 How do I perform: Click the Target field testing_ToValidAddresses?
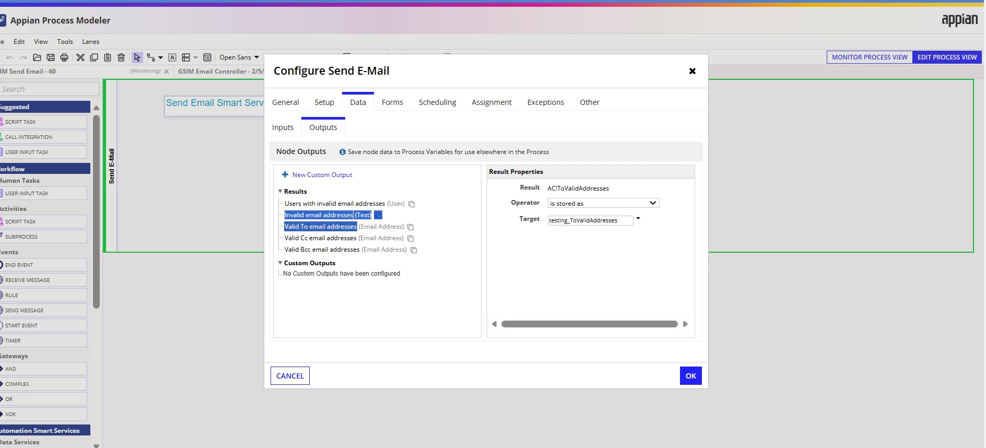pos(590,220)
